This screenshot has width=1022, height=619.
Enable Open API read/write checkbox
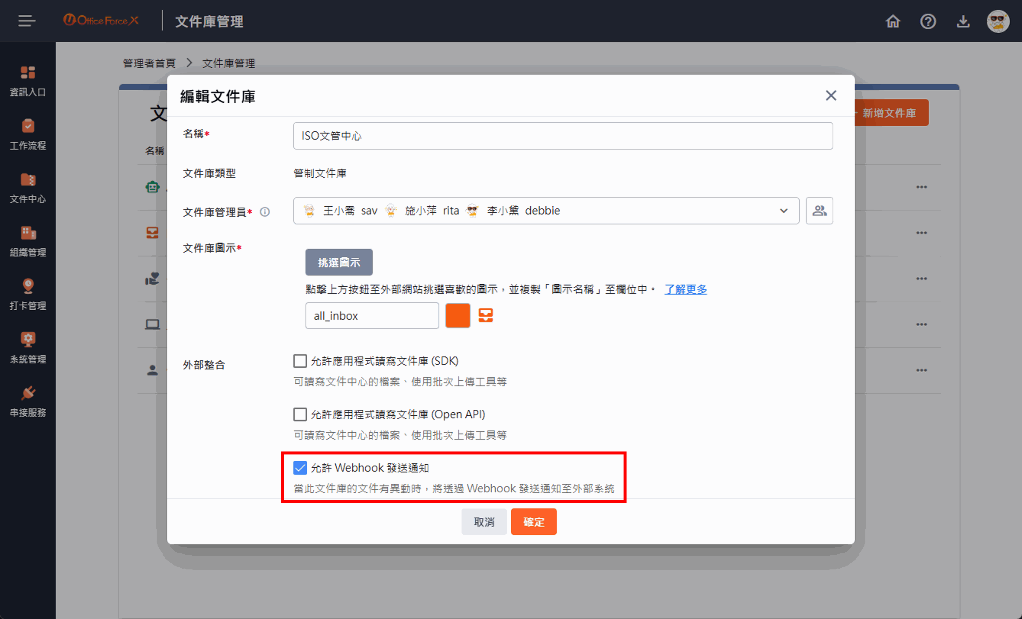pos(300,414)
